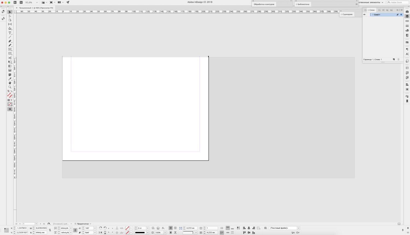Screen dimensions: 410x235
Task: Select the Pencil tool
Action: tap(10, 45)
